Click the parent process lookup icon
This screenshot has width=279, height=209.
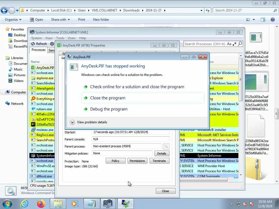point(166,146)
